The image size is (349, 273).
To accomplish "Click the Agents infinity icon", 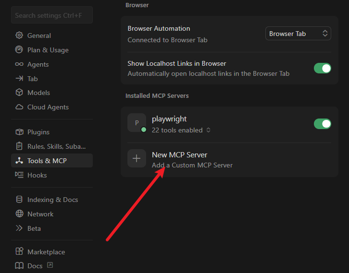I will (x=19, y=64).
